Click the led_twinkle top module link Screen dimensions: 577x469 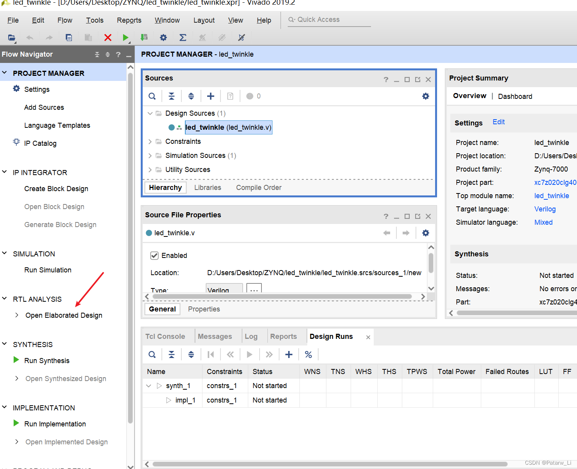point(552,196)
